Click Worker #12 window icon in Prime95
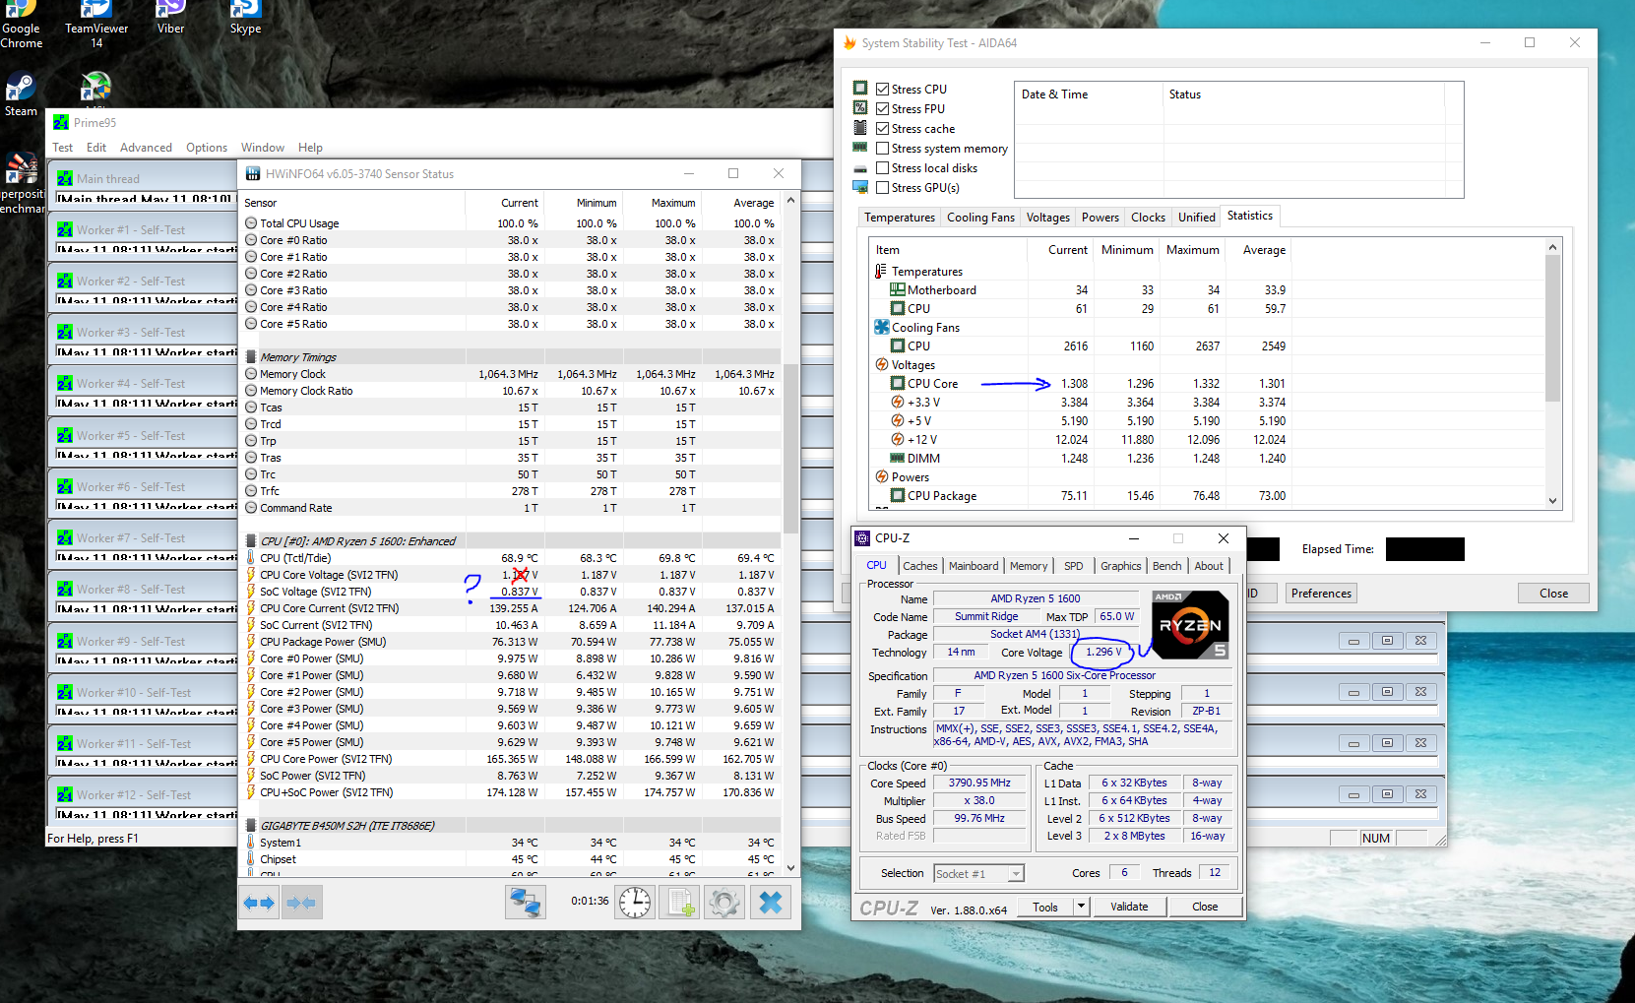Image resolution: width=1635 pixels, height=1003 pixels. point(65,795)
